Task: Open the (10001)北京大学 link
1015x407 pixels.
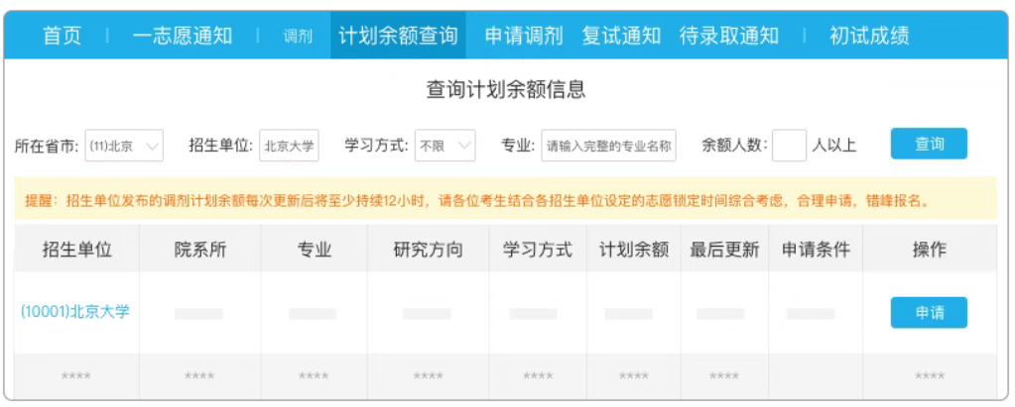Action: click(75, 312)
